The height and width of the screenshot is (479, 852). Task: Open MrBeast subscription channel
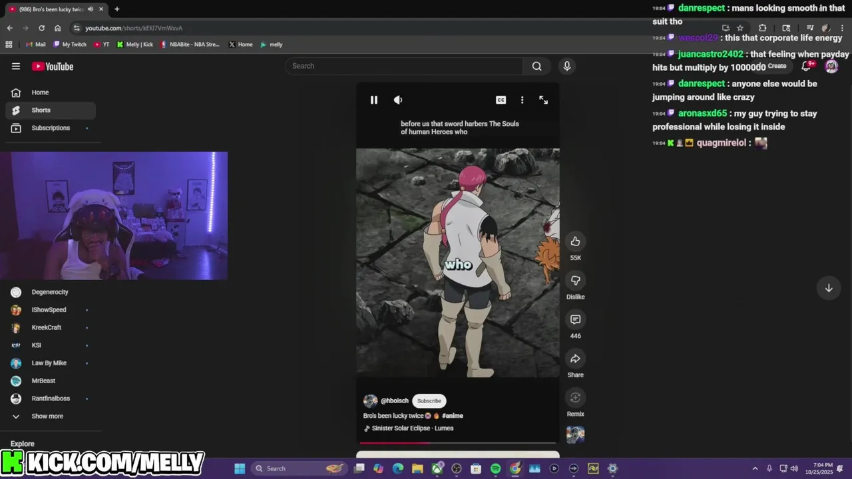coord(51,381)
